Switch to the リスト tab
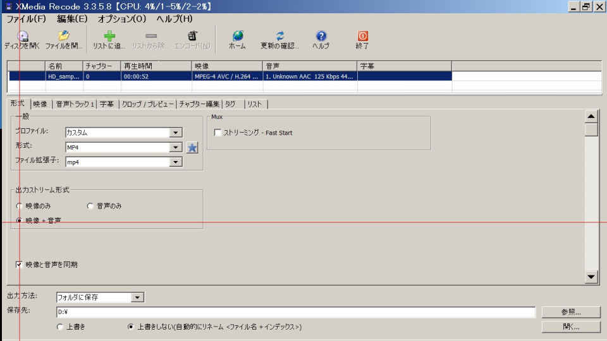The width and height of the screenshot is (607, 341). pos(255,104)
